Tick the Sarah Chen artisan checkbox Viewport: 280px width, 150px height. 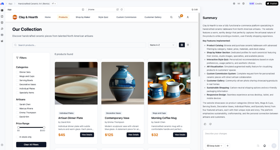coord(17,105)
